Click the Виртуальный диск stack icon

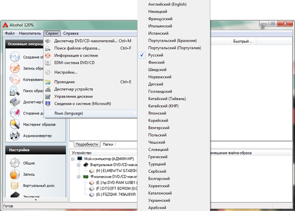coord(15,186)
